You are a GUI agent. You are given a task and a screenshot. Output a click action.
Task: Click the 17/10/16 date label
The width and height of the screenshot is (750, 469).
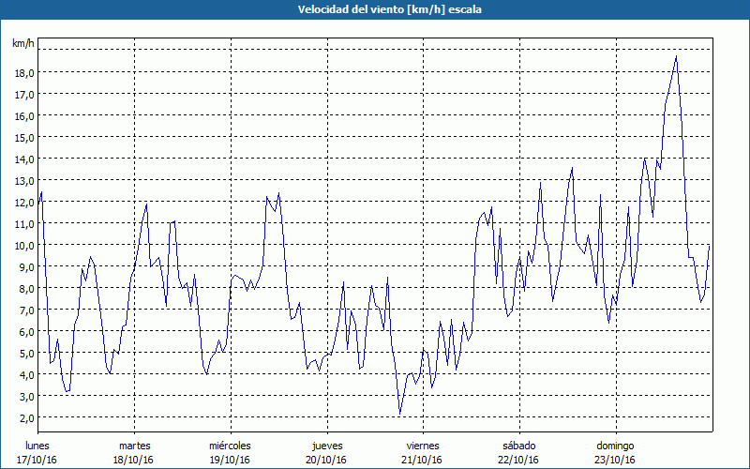click(x=38, y=460)
